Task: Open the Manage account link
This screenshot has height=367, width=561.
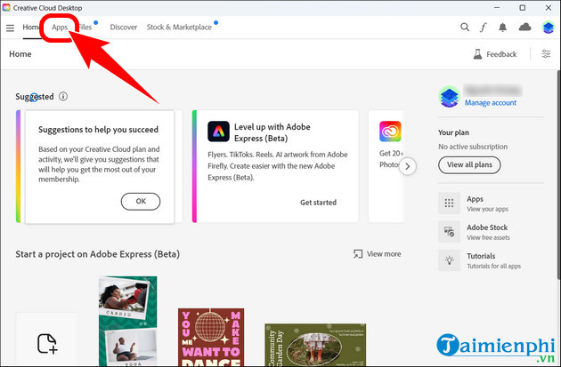Action: click(490, 103)
